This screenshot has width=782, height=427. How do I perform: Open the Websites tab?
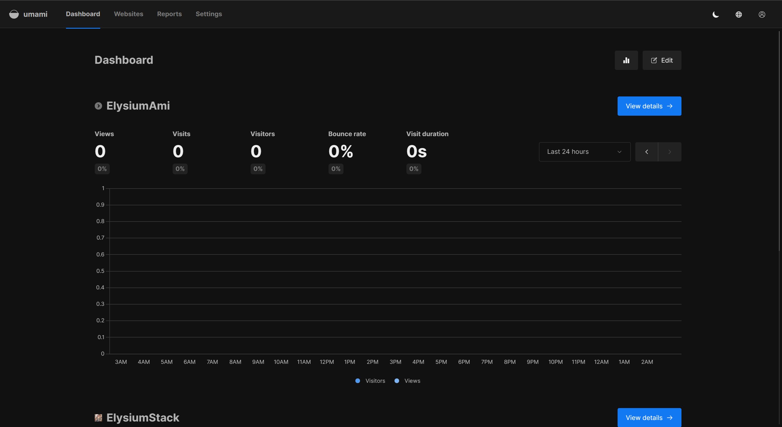click(128, 14)
